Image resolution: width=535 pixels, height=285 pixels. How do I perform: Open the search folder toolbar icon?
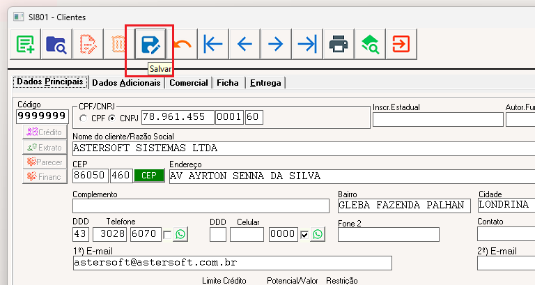pyautogui.click(x=56, y=44)
